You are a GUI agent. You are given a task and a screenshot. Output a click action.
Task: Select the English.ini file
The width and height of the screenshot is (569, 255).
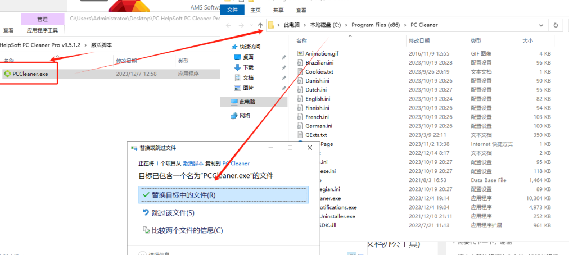(318, 99)
